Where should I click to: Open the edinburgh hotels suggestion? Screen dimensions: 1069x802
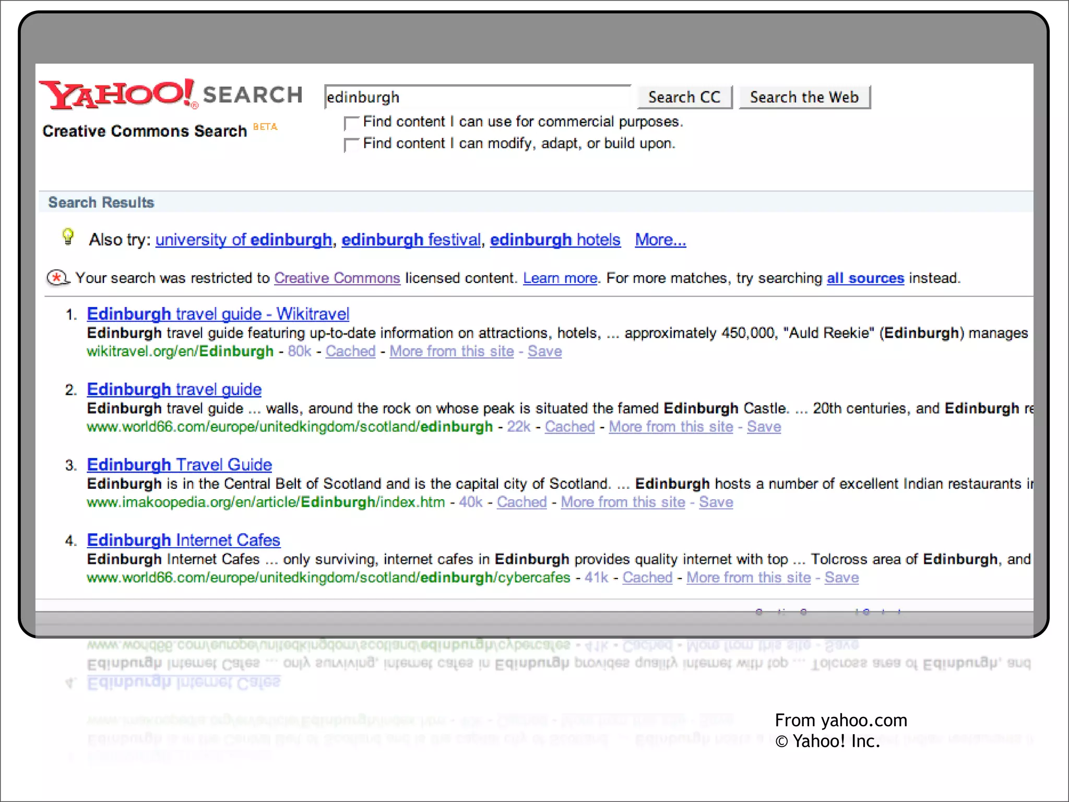[555, 240]
